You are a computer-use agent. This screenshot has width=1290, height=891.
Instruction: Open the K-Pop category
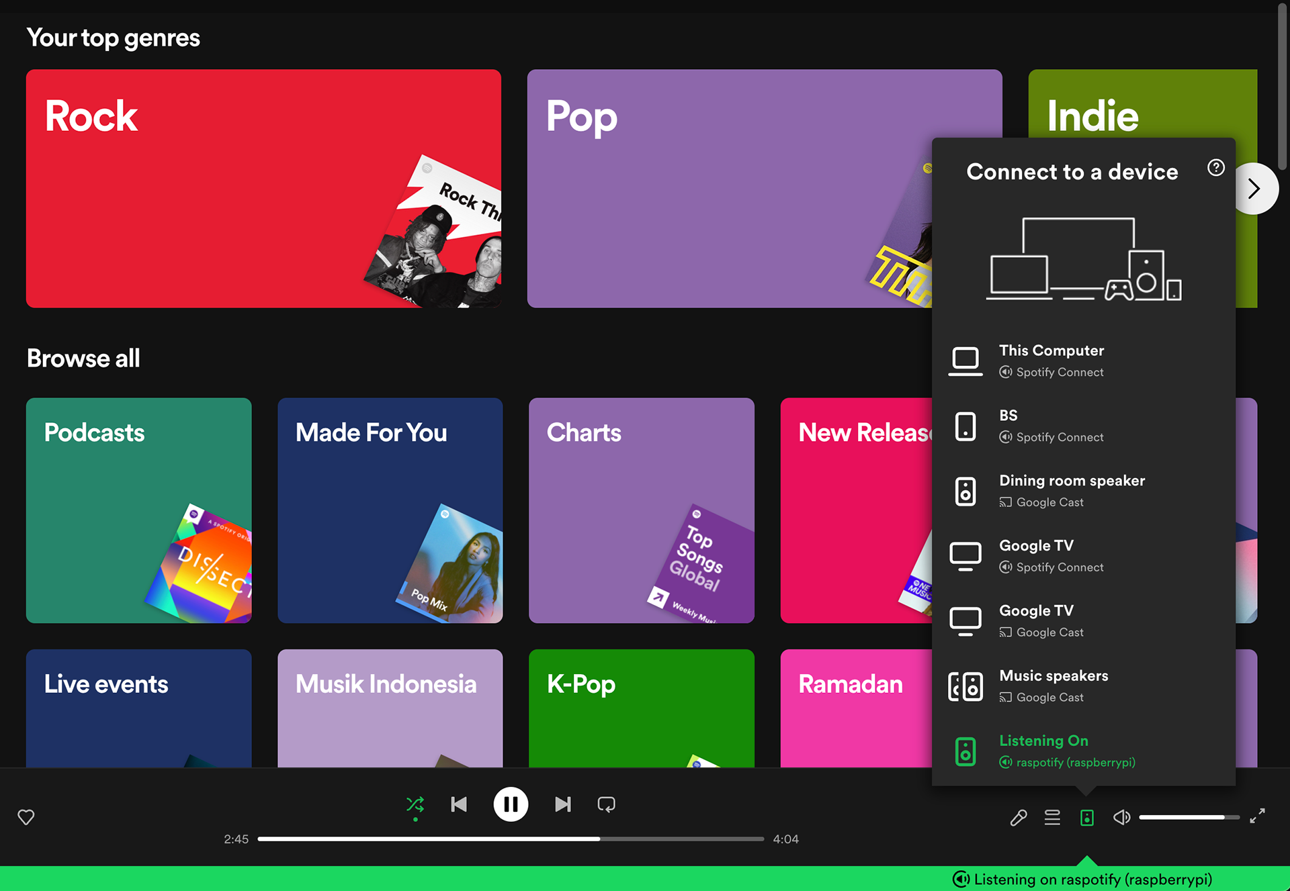[x=642, y=708]
